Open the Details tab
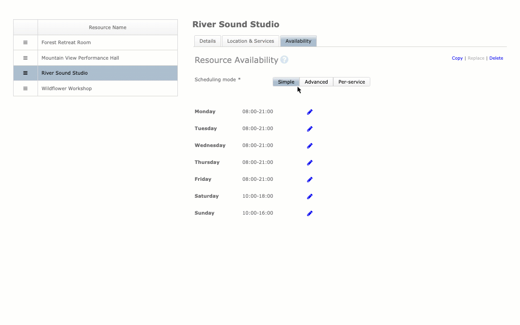The image size is (520, 325). click(207, 41)
